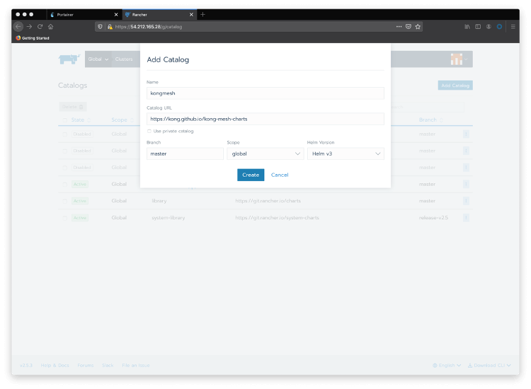This screenshot has width=531, height=389.
Task: Click the release-v2.5 branch text
Action: 433,218
